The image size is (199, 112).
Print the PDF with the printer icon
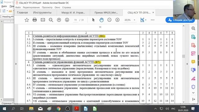pos(35,20)
